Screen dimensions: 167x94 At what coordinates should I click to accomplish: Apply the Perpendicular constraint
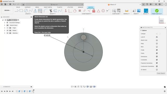click(89, 11)
